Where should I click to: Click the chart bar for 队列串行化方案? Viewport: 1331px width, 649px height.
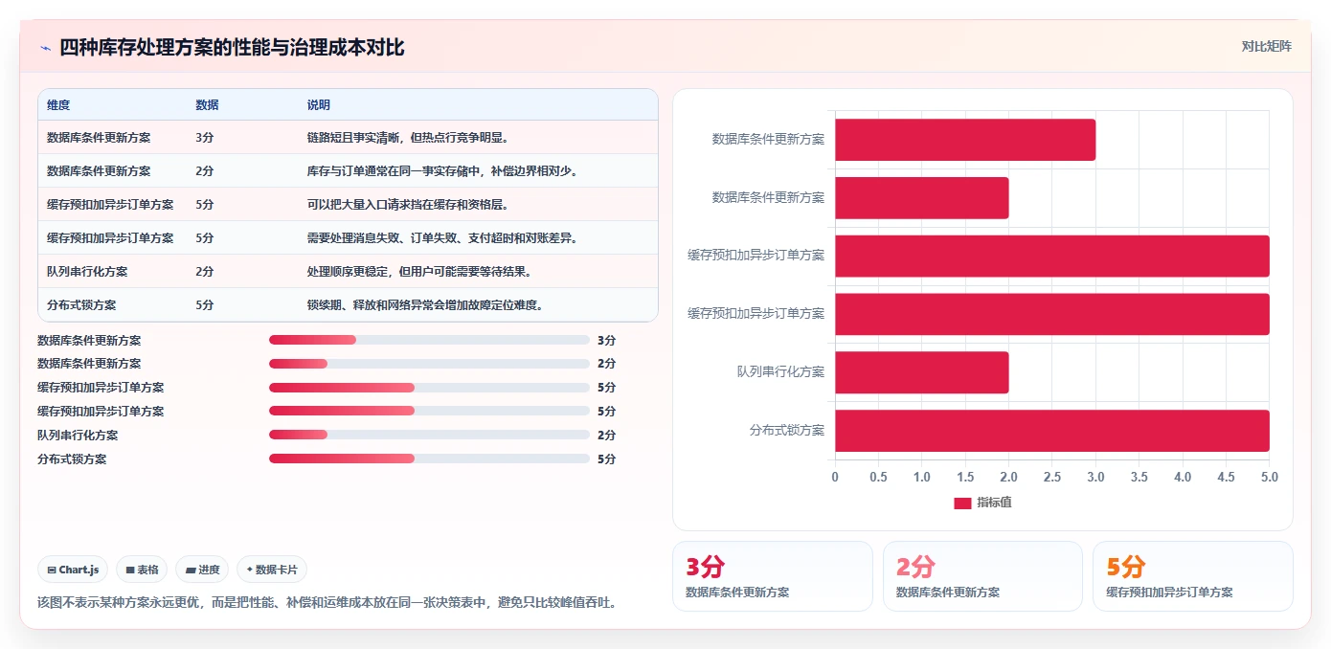(x=921, y=372)
